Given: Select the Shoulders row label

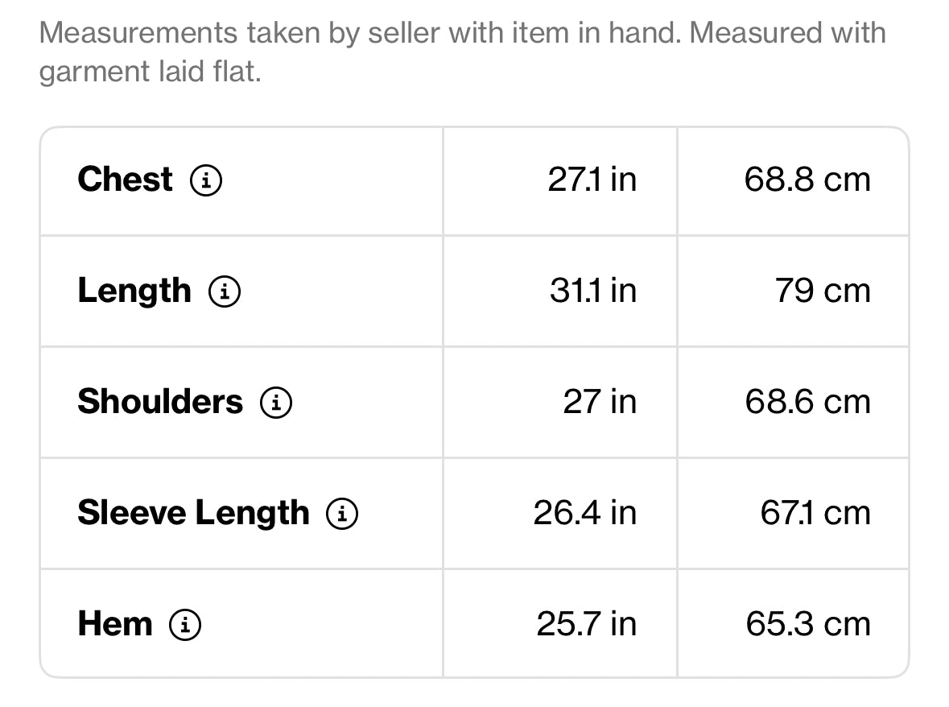Looking at the screenshot, I should [160, 402].
